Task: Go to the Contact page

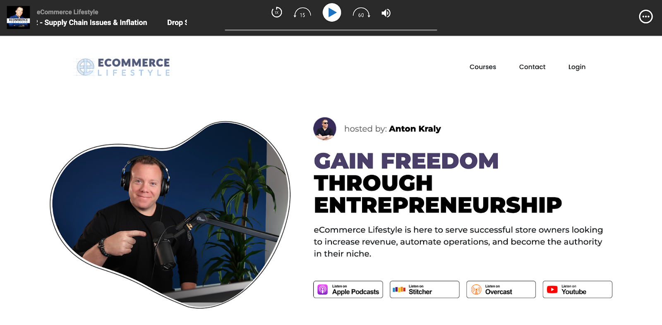Action: point(532,67)
